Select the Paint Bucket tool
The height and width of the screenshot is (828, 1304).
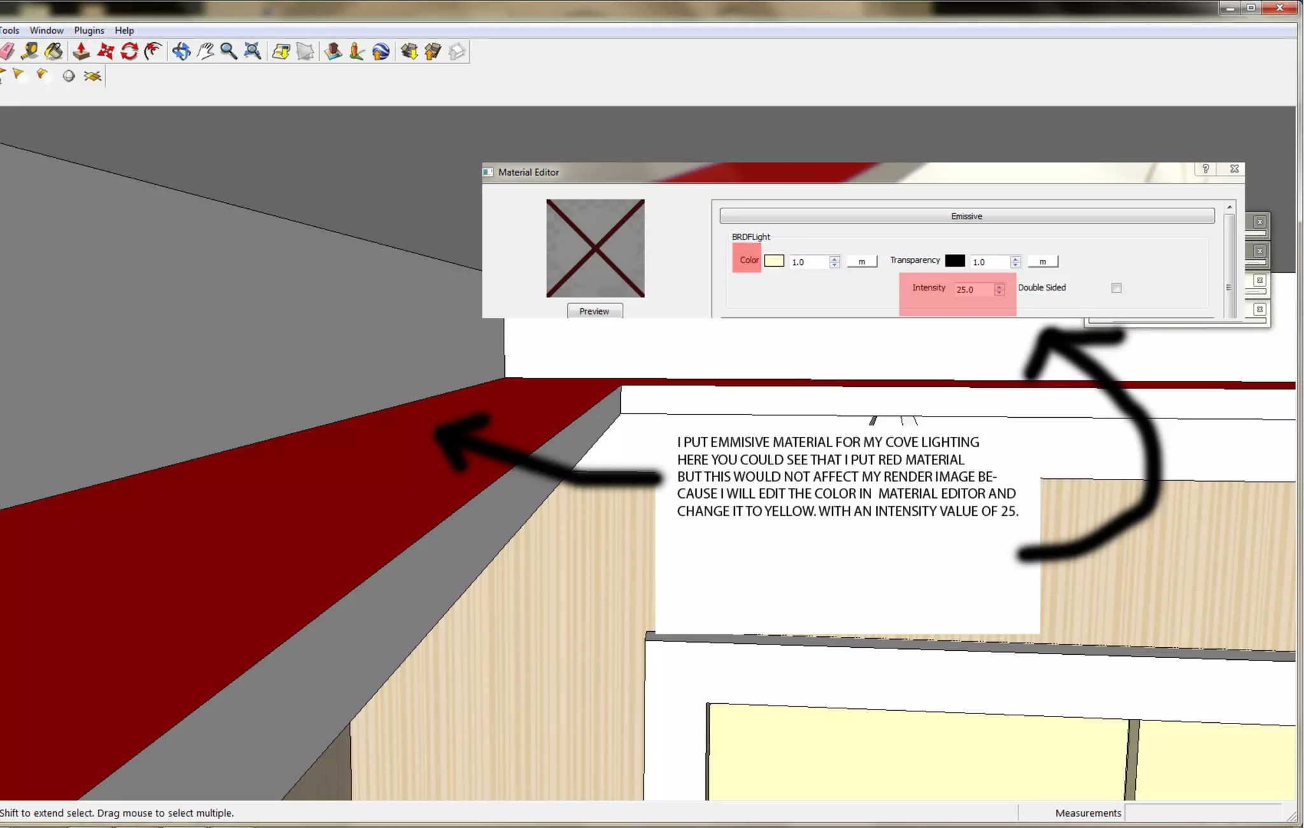(54, 52)
